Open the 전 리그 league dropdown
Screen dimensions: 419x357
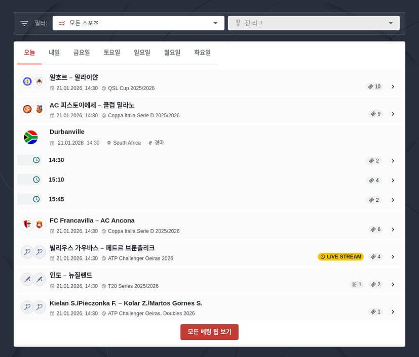point(314,23)
